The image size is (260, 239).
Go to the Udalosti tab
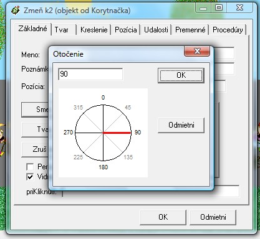click(x=156, y=30)
